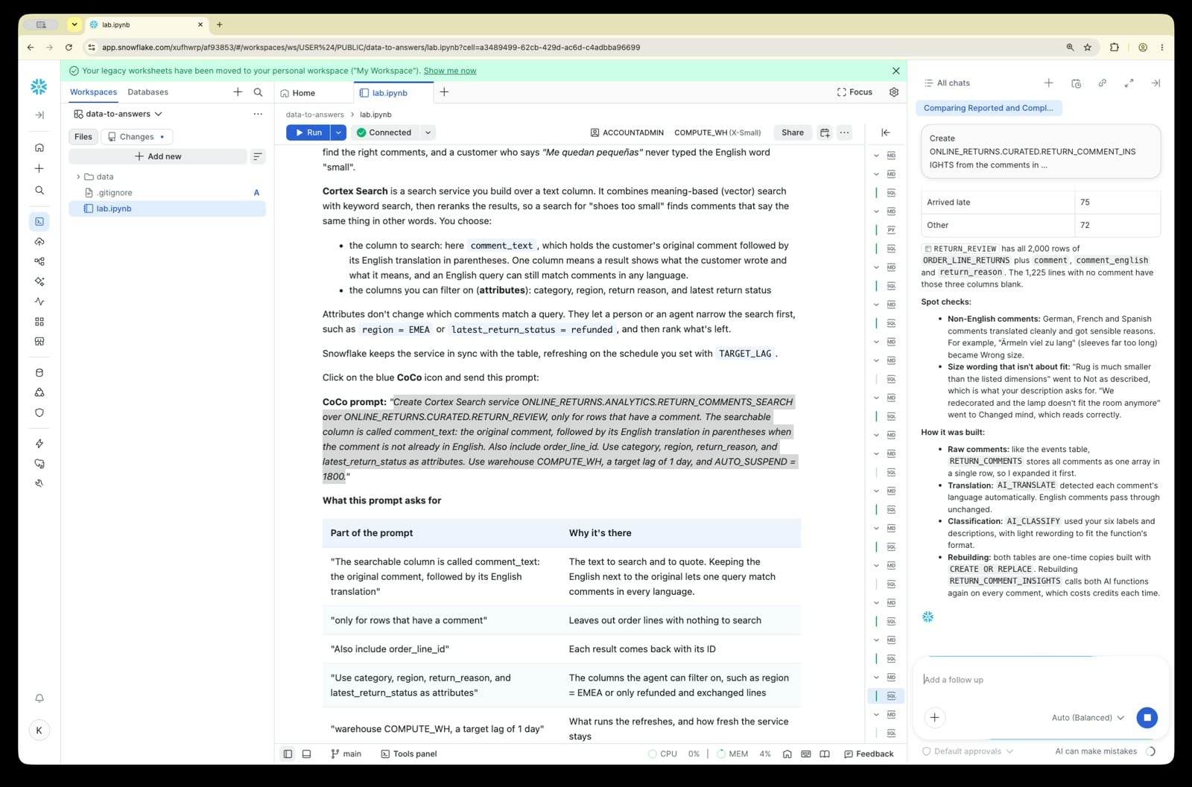Open notebook settings gear icon
Screen dimensions: 1192x787
[894, 92]
